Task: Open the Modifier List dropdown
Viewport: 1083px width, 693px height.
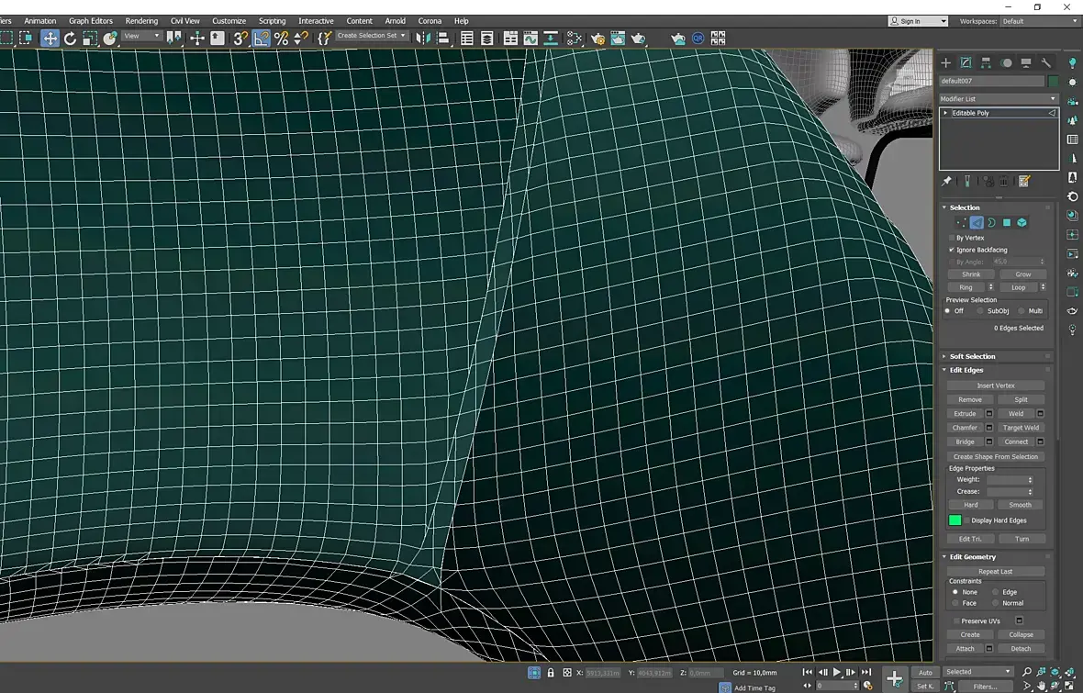Action: coord(998,98)
